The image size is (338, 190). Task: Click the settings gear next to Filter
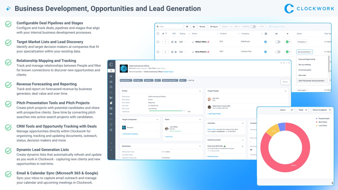click(x=187, y=27)
